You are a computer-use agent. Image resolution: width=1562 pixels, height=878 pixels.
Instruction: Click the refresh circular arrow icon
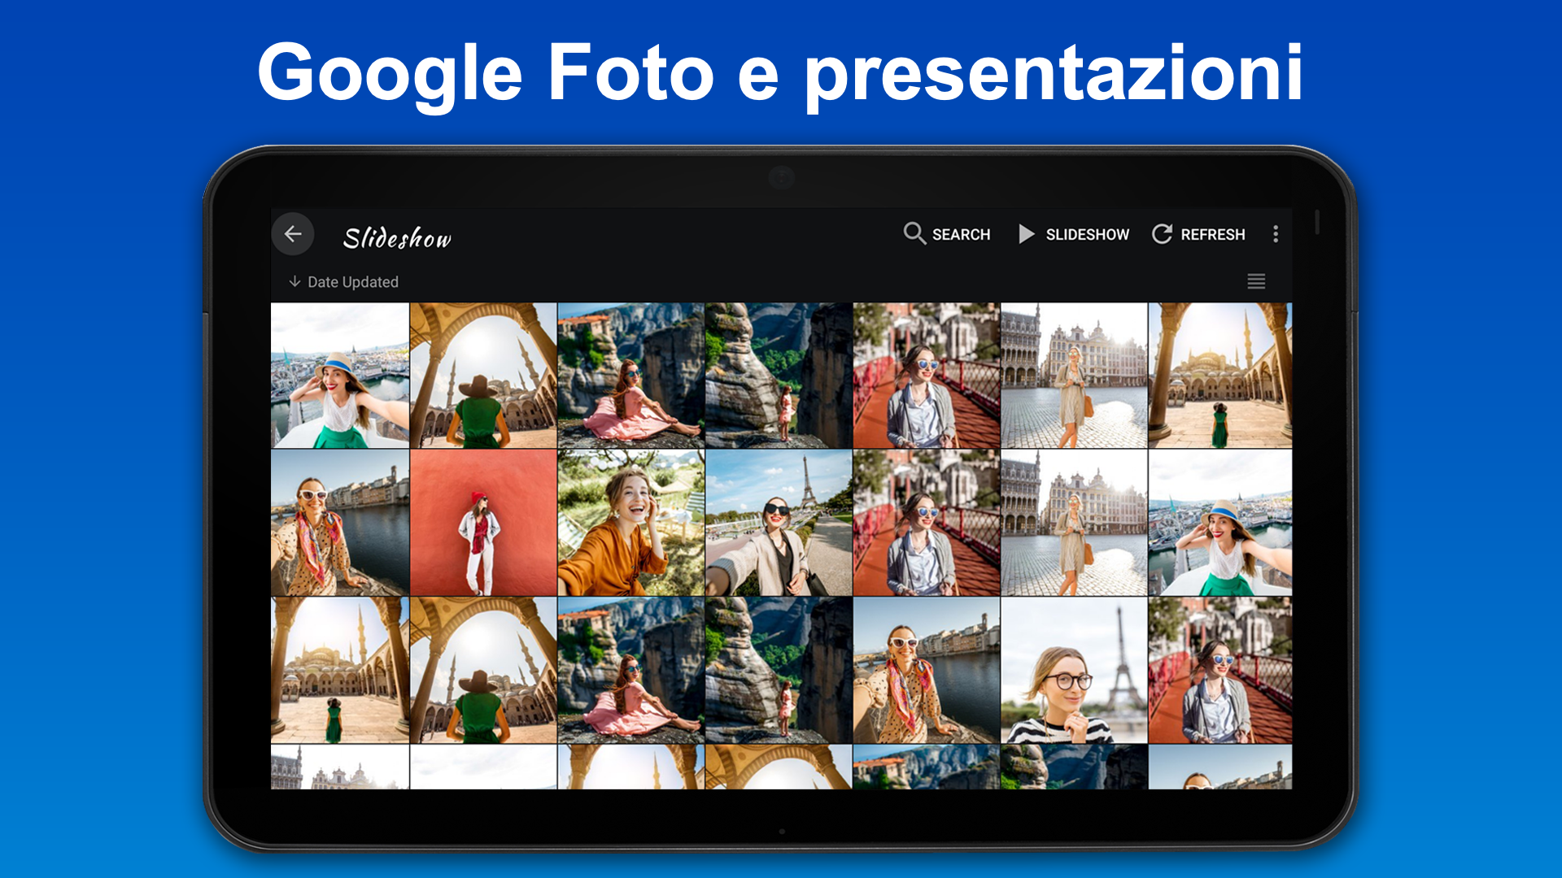tap(1162, 234)
